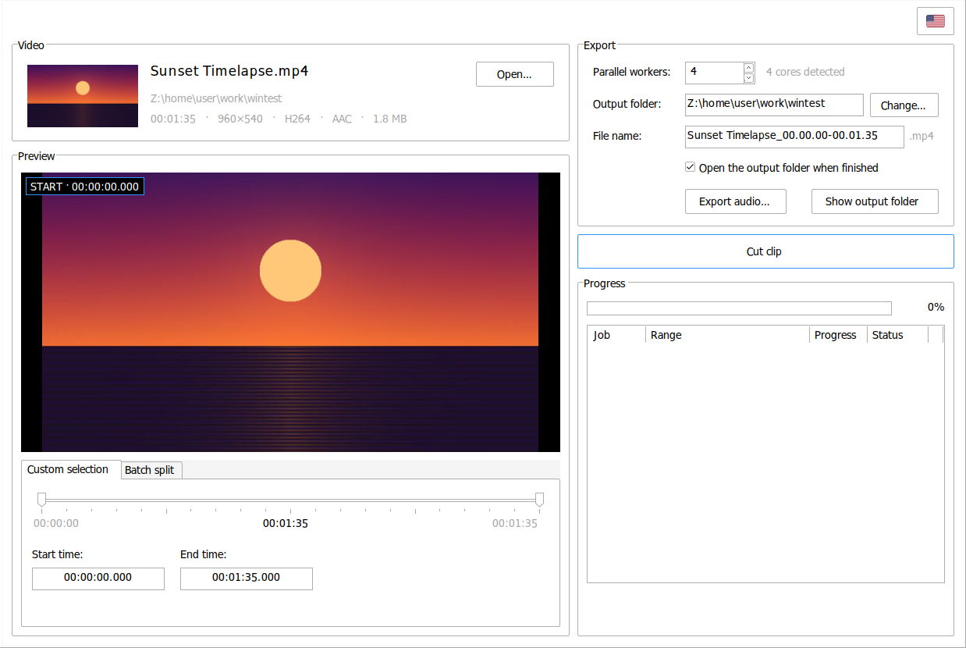Screen dimensions: 966x648
Task: Click the Output folder path field
Action: pos(774,105)
